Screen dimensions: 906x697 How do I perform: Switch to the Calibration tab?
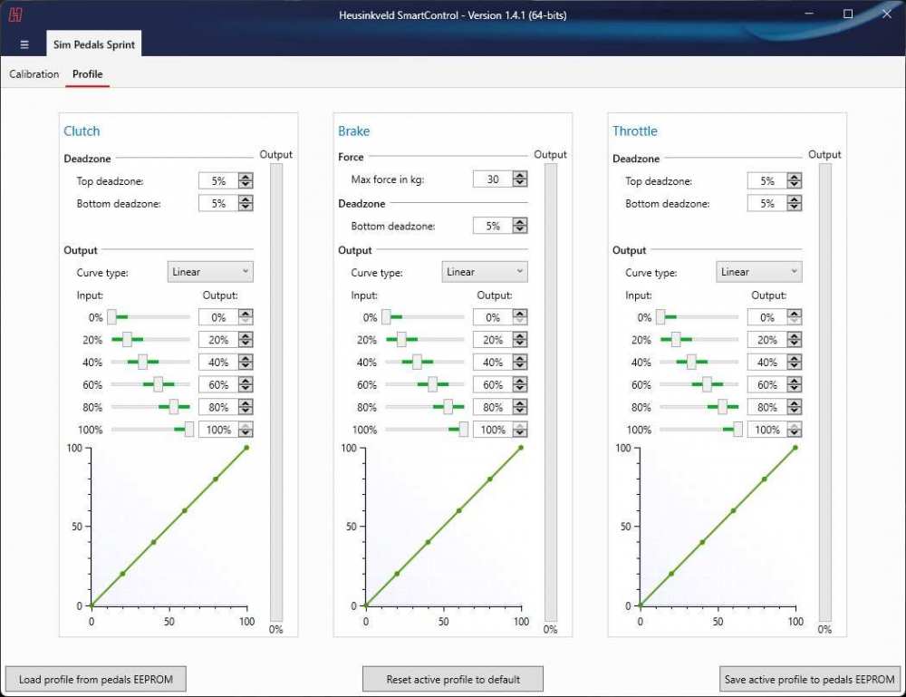point(34,74)
